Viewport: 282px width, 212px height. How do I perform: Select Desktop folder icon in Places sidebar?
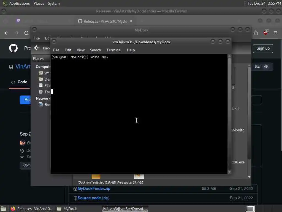click(x=41, y=79)
